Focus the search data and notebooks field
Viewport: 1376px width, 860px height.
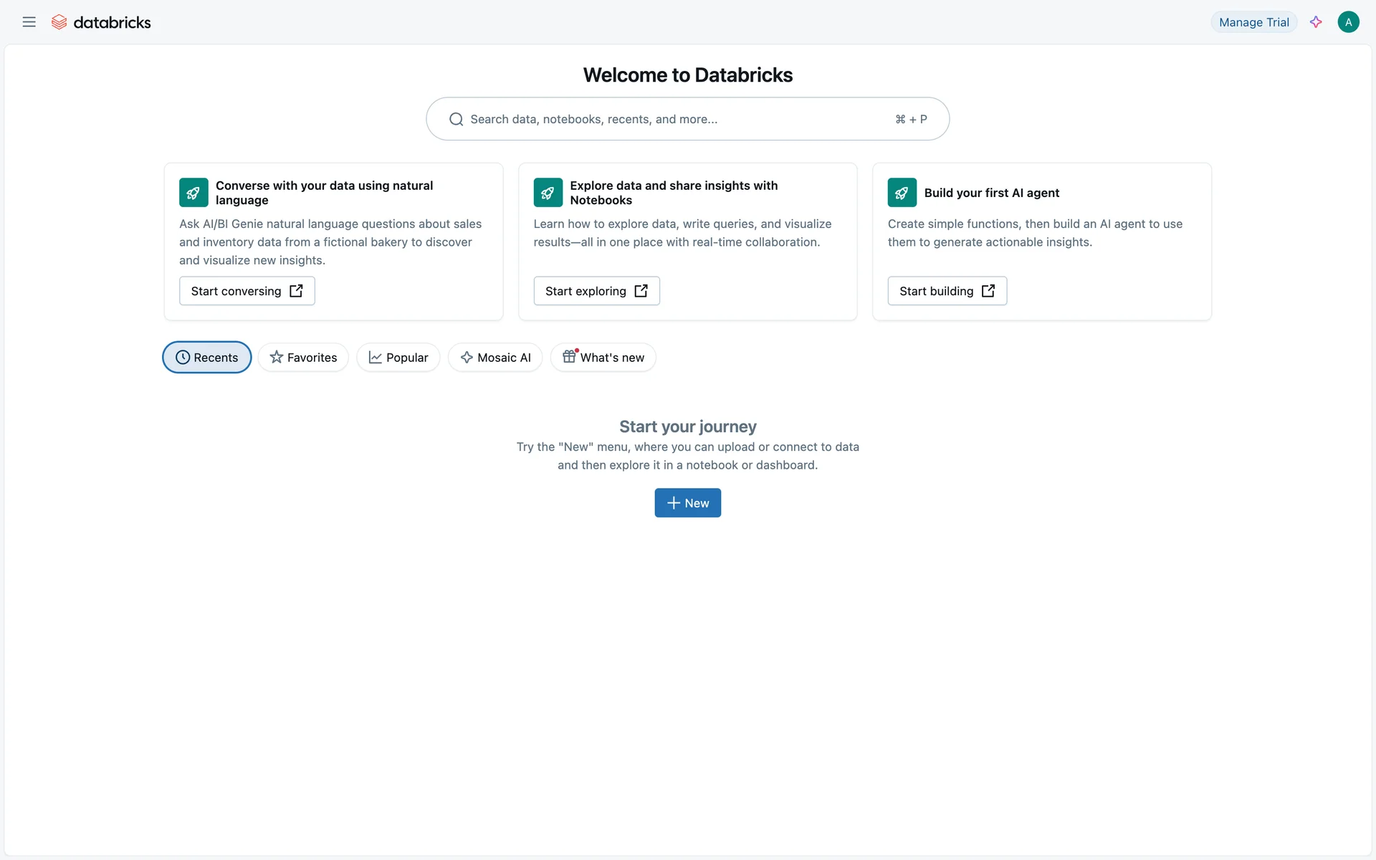click(x=674, y=119)
